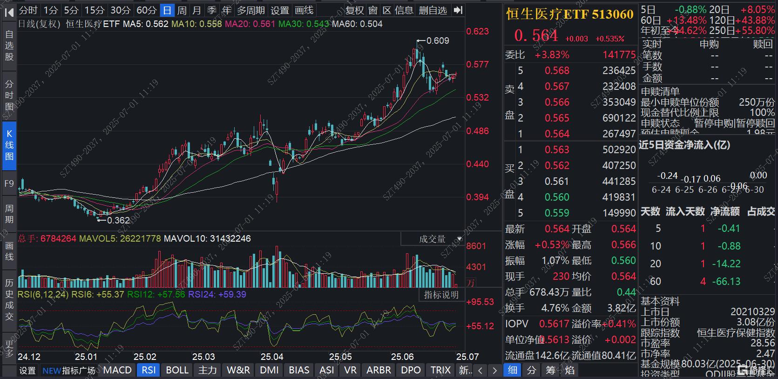This screenshot has width=778, height=379.
Task: Click the 恒生医疗保健指数 tracking index value
Action: pyautogui.click(x=736, y=333)
